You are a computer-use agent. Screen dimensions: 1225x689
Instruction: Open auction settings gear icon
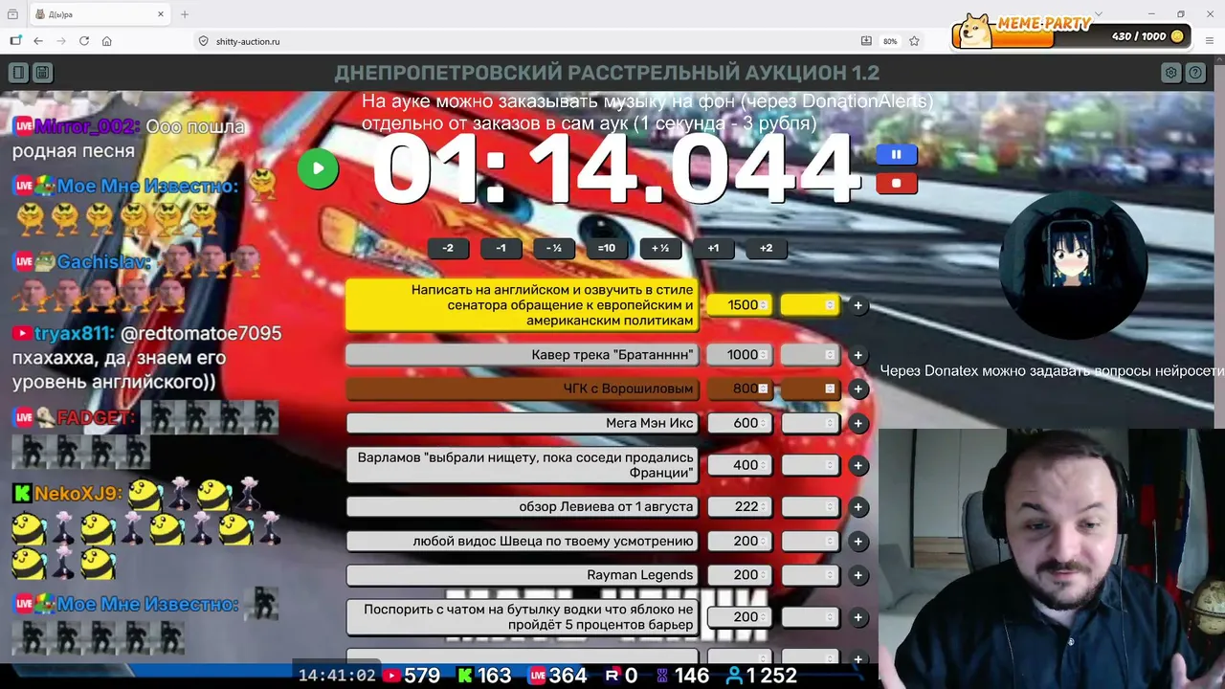point(1170,73)
